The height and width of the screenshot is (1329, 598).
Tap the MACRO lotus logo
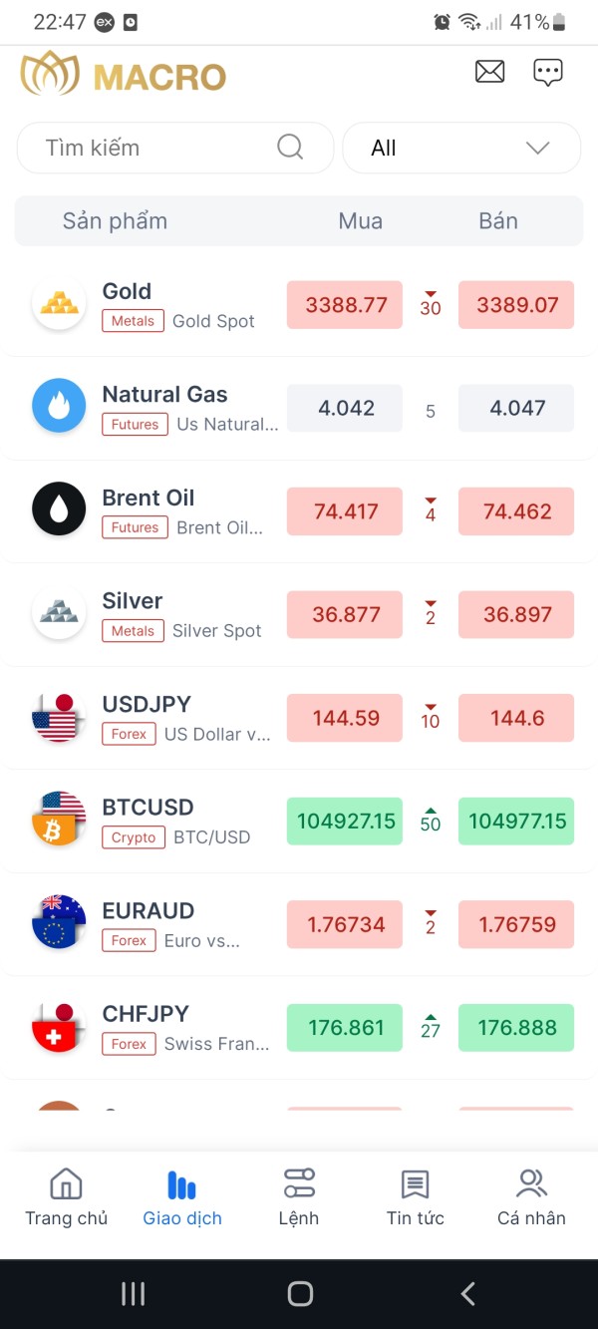(52, 75)
